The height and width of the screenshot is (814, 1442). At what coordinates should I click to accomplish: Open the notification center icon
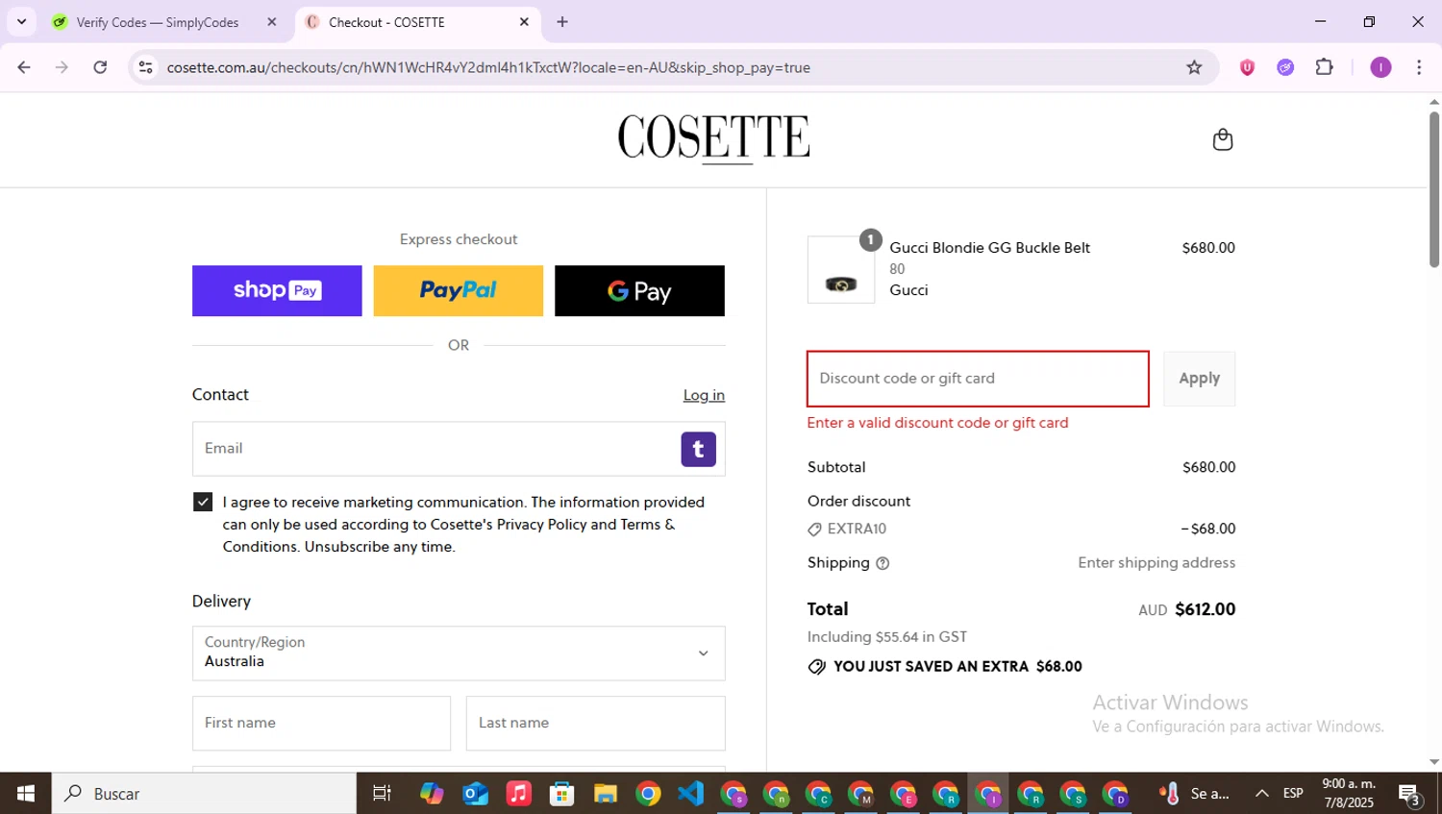coord(1410,794)
